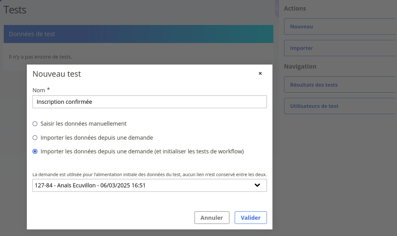This screenshot has height=236, width=397.
Task: Click Nouveau in the Actions sidebar
Action: point(340,26)
